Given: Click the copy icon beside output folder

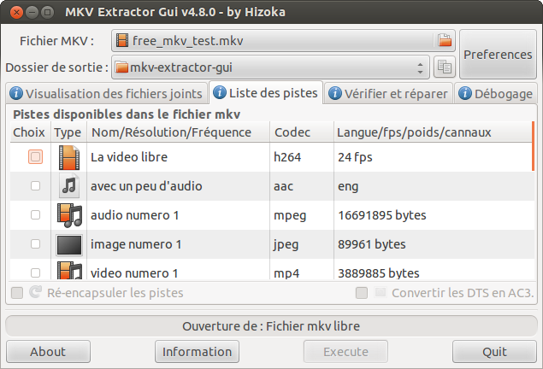Looking at the screenshot, I should [x=444, y=67].
